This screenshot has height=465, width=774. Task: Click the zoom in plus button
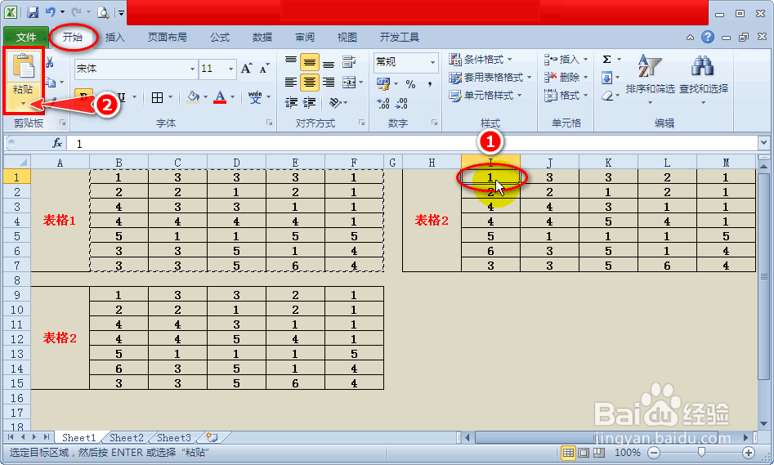749,453
